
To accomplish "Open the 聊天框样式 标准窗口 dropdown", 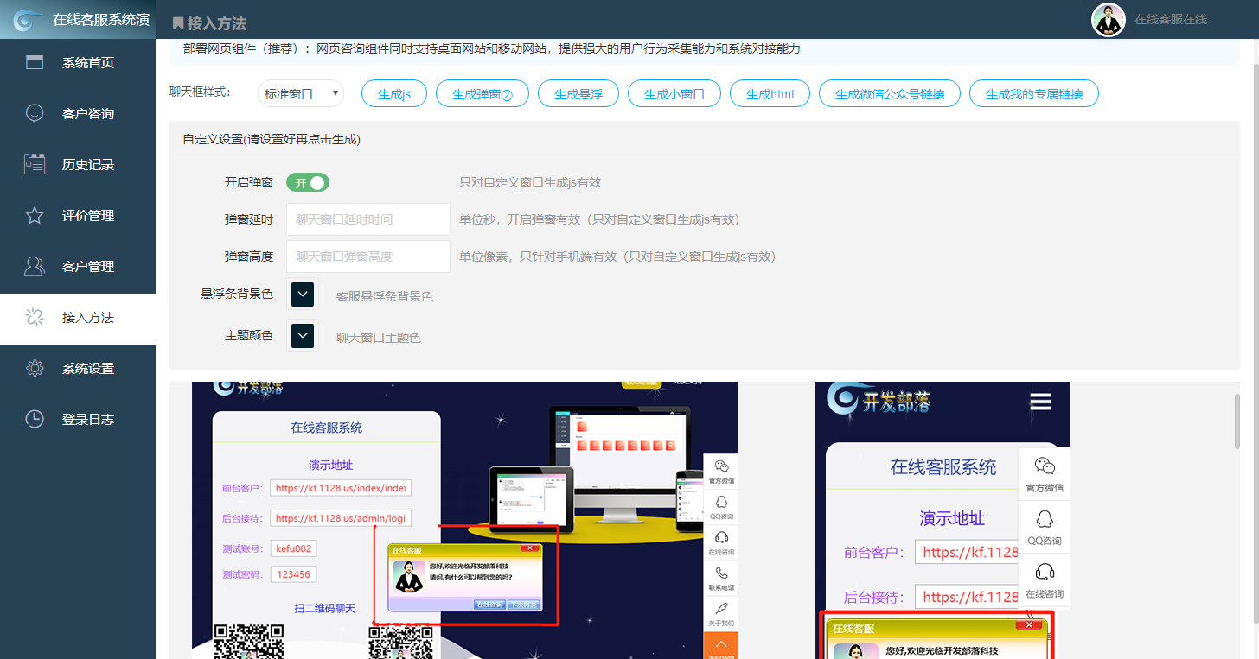I will coord(301,93).
